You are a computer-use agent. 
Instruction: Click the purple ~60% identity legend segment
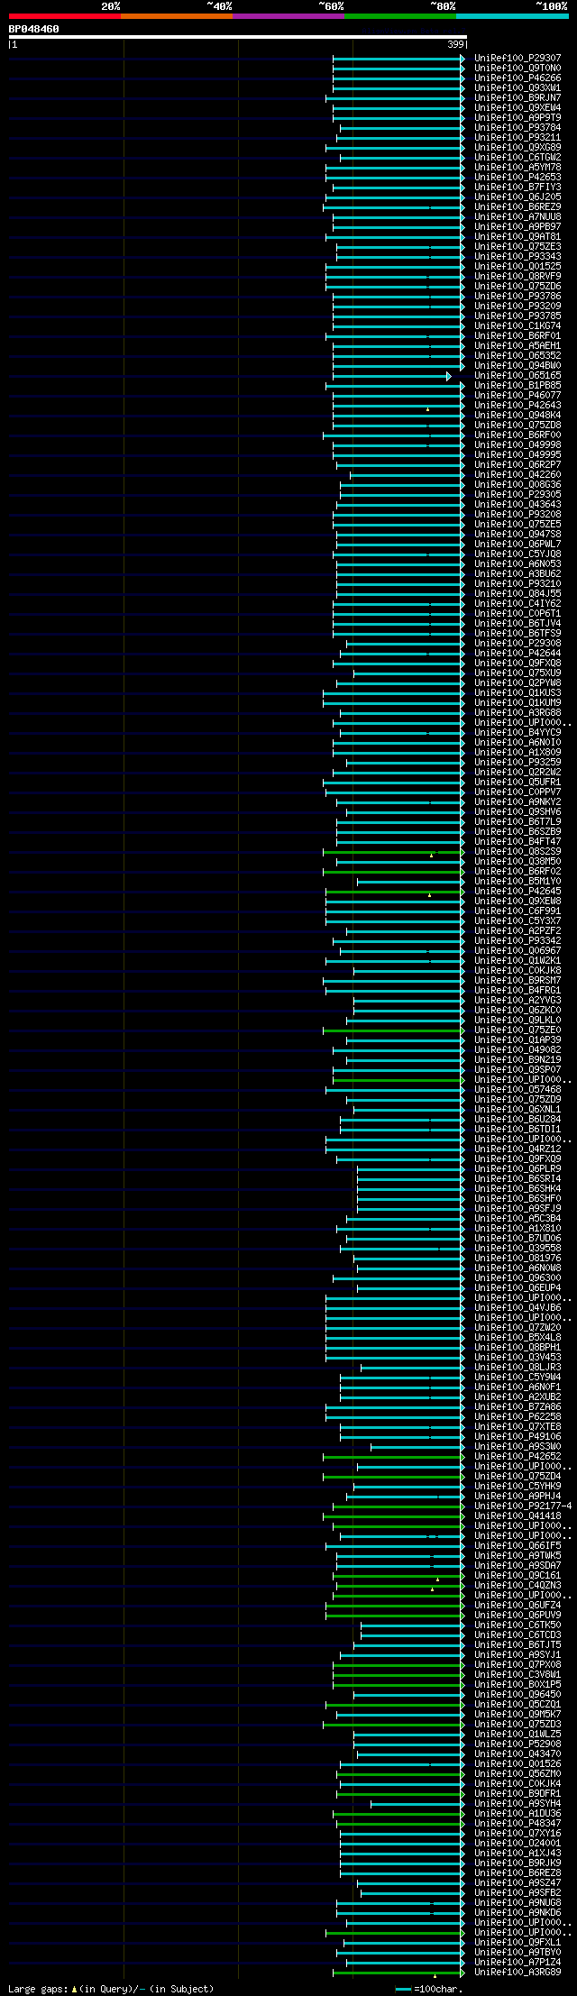pos(288,15)
